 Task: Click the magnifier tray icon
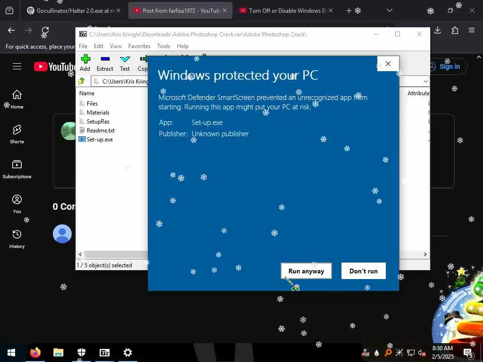pyautogui.click(x=388, y=353)
